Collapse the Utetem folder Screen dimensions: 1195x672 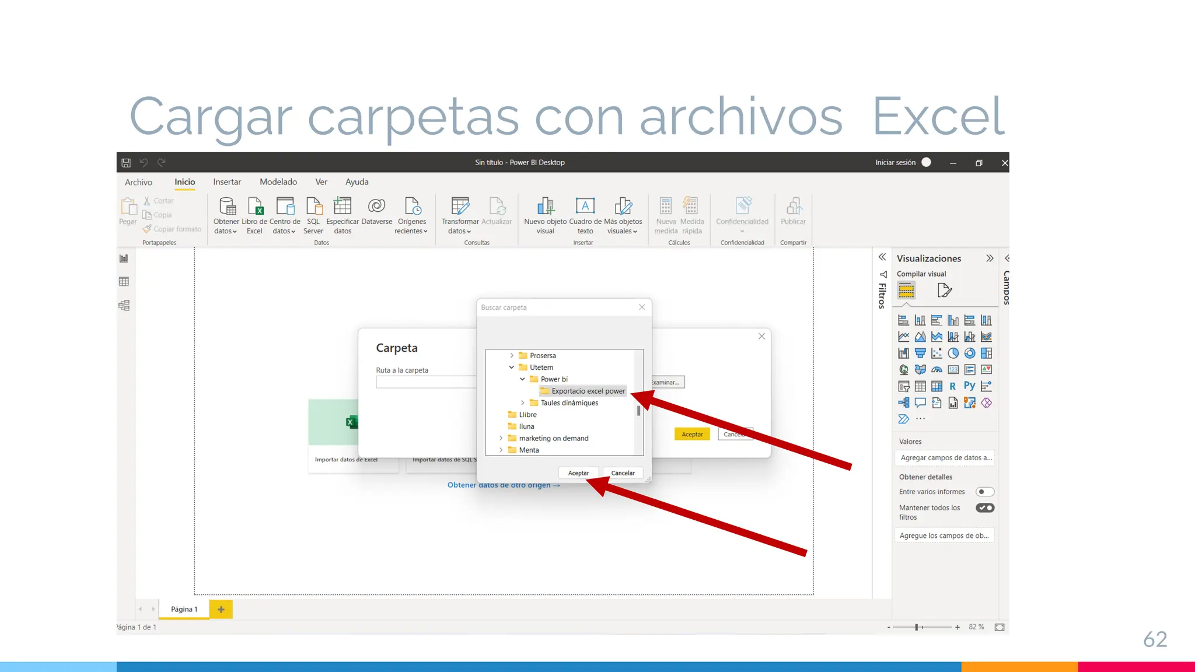pos(512,367)
